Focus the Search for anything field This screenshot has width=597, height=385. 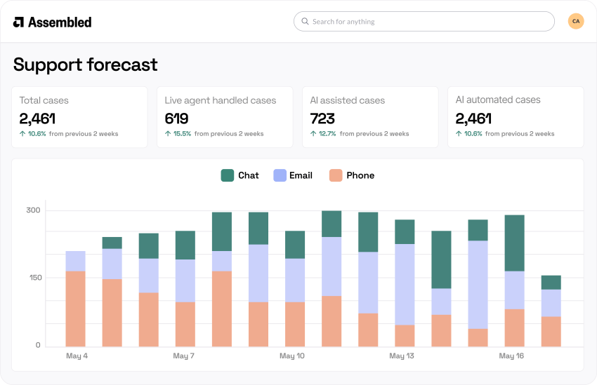click(x=424, y=21)
